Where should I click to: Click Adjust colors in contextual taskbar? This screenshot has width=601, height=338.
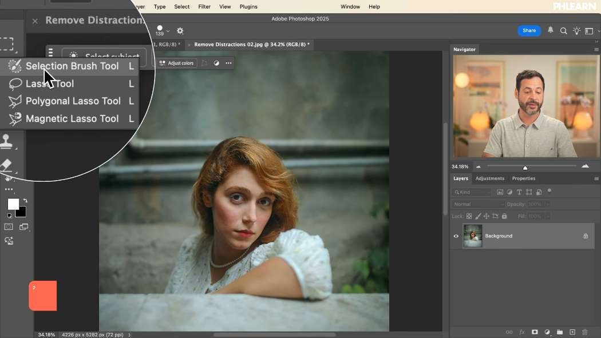click(x=177, y=63)
